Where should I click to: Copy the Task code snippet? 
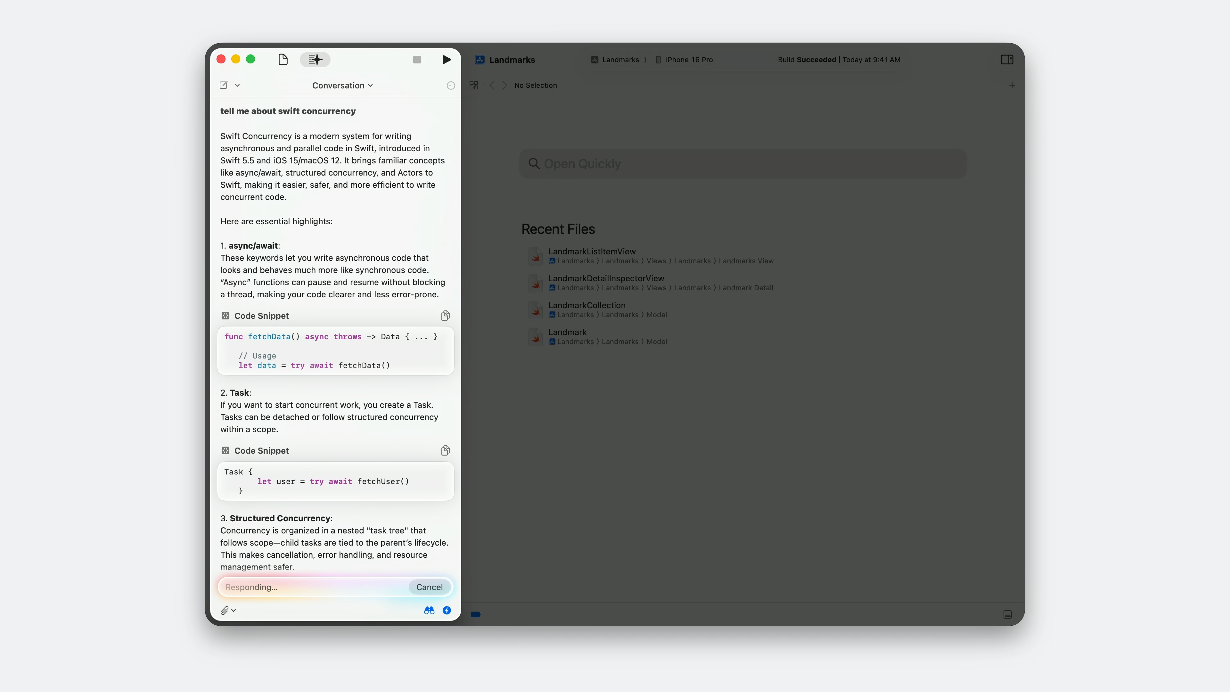(445, 450)
